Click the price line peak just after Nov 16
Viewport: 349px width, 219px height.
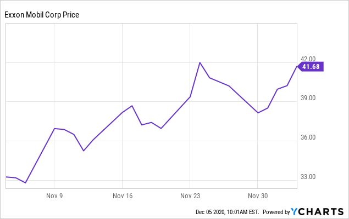[x=132, y=106]
